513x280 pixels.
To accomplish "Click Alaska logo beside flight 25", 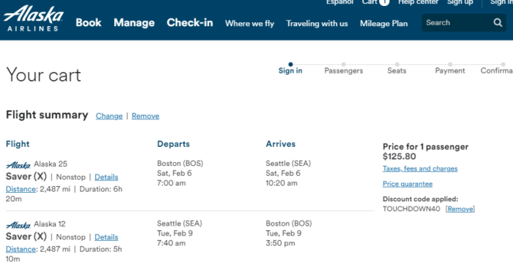I will pyautogui.click(x=18, y=165).
